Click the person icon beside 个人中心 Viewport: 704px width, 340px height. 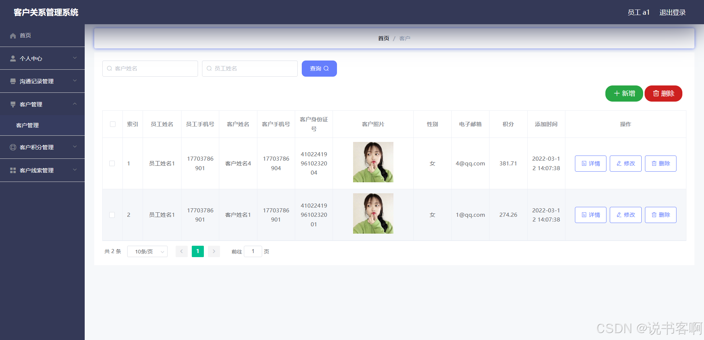(x=13, y=58)
